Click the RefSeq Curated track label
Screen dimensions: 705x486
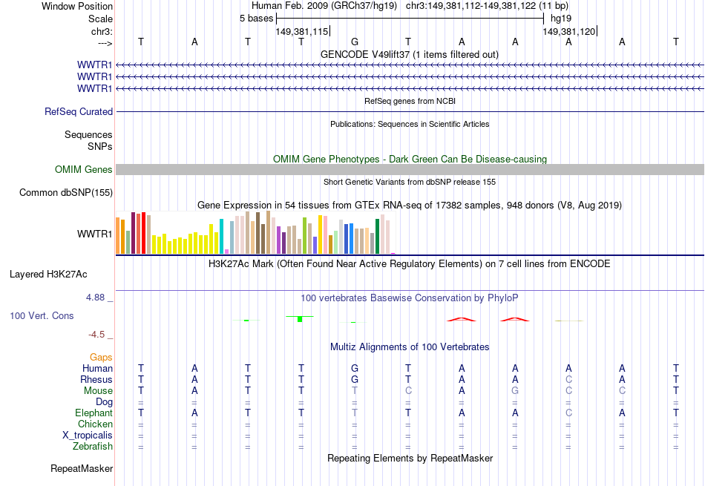click(x=79, y=111)
